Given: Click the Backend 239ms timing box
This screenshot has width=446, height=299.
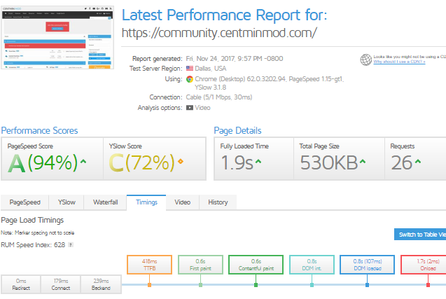Looking at the screenshot, I should (x=101, y=284).
